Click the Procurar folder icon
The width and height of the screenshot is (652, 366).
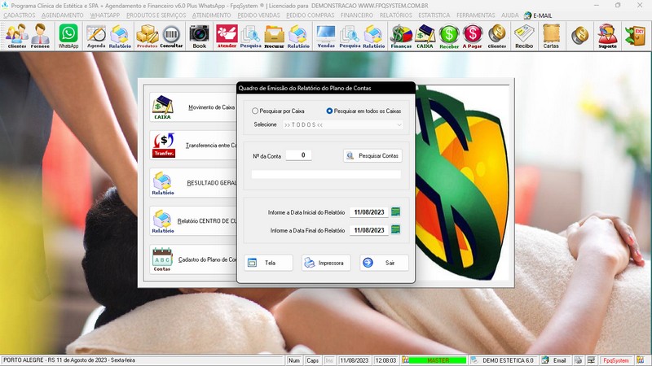click(275, 36)
